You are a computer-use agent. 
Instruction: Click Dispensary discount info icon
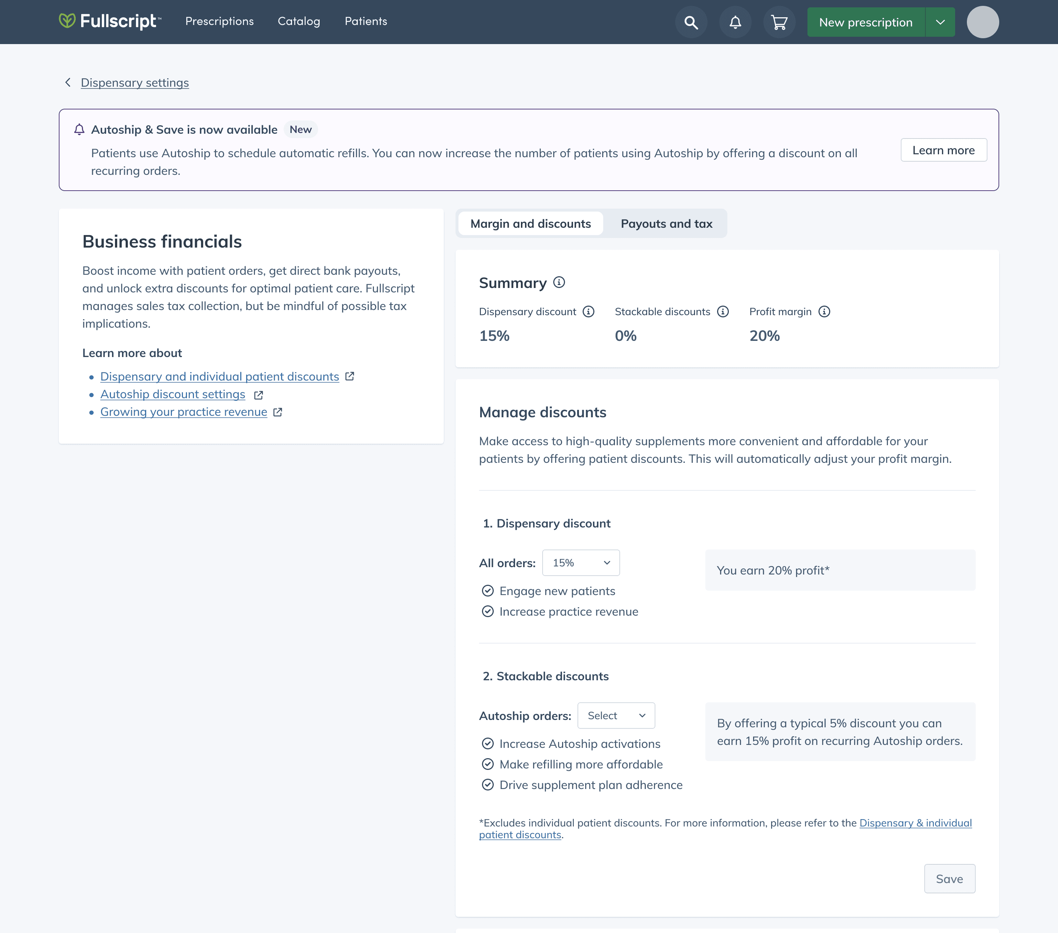(589, 311)
